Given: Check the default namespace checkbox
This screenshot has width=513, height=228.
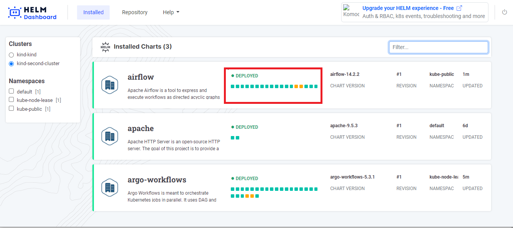Looking at the screenshot, I should 12,91.
